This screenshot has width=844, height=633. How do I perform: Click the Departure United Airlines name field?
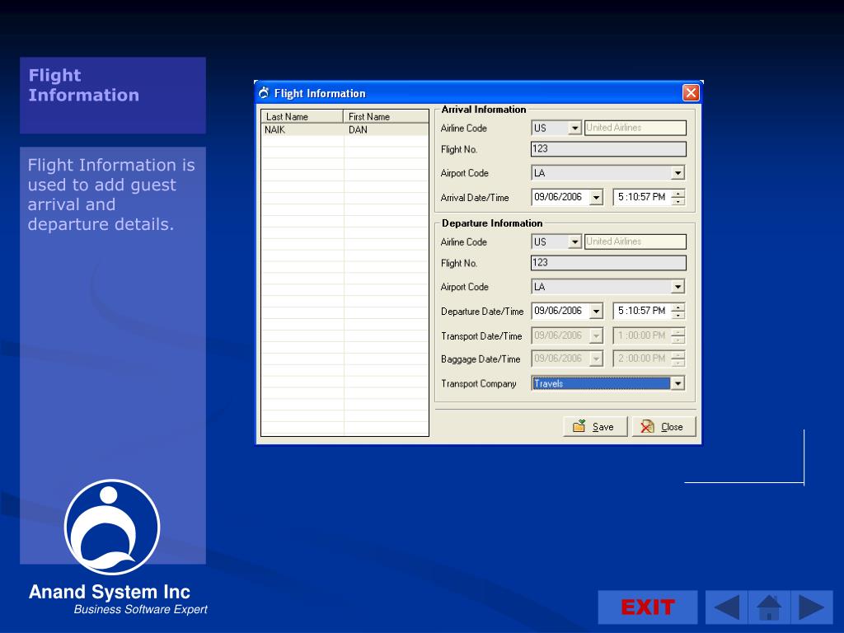[x=635, y=241]
